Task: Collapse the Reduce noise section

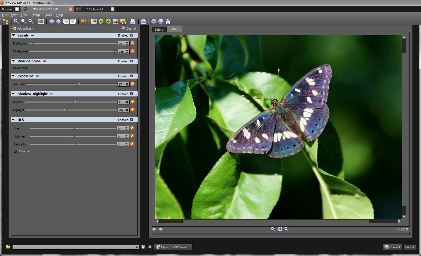Action: 13,61
